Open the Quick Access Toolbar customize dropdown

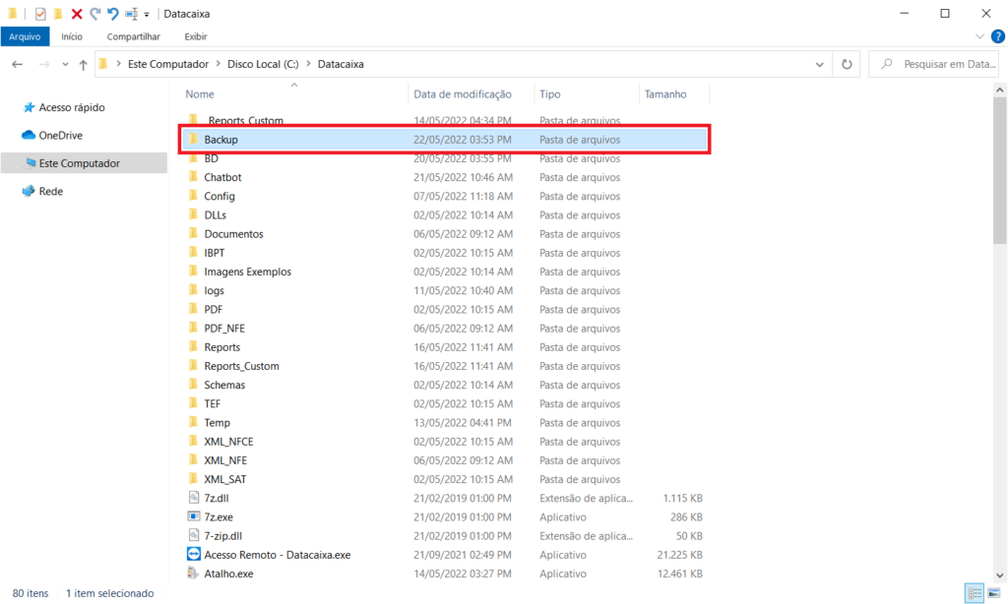(x=147, y=15)
